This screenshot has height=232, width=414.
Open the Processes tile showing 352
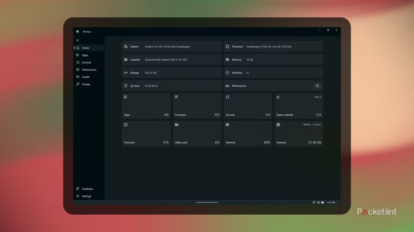pyautogui.click(x=197, y=106)
